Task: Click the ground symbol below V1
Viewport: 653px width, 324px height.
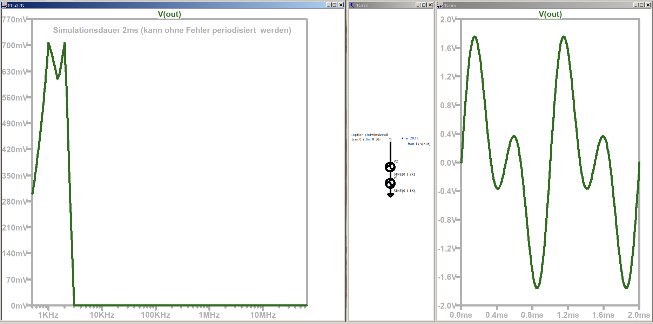Action: (x=390, y=195)
